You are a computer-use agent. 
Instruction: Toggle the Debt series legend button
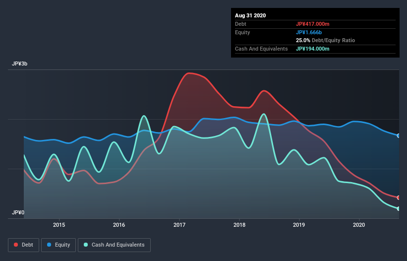coord(23,245)
